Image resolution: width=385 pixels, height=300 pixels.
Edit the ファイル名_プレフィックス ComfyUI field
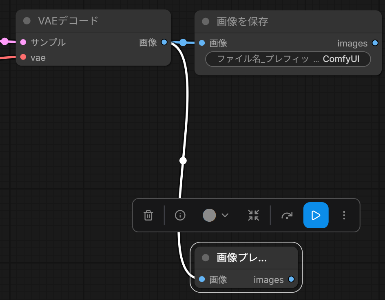coord(288,59)
